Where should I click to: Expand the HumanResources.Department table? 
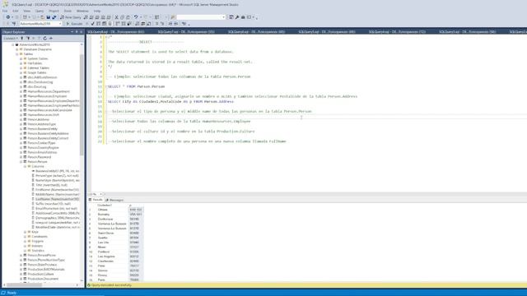click(x=21, y=91)
